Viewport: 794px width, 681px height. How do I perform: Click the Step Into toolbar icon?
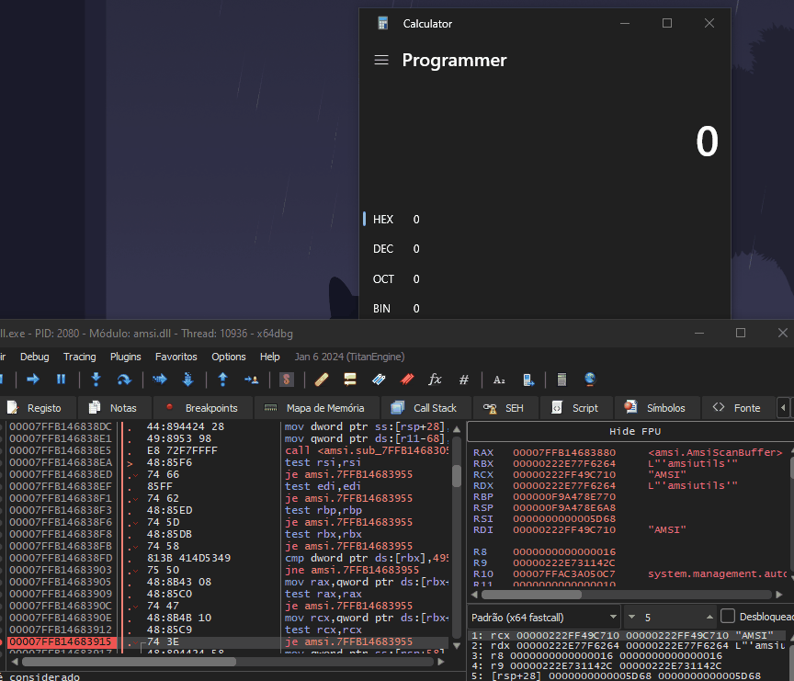point(96,379)
